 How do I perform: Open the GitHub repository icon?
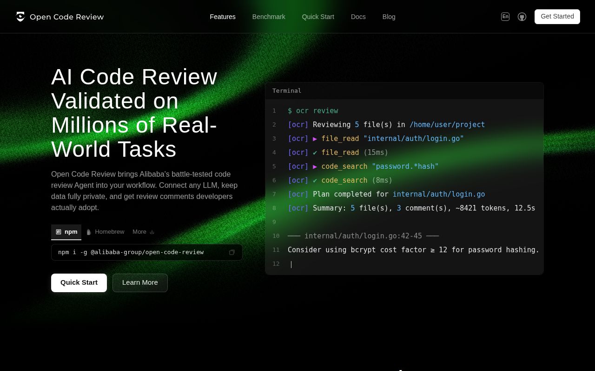point(522,17)
